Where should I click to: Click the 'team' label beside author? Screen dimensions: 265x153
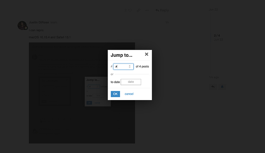pos(53,23)
